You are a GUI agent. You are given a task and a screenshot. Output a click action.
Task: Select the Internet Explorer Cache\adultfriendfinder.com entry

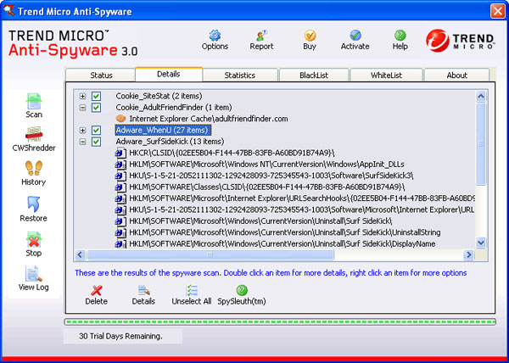point(209,119)
